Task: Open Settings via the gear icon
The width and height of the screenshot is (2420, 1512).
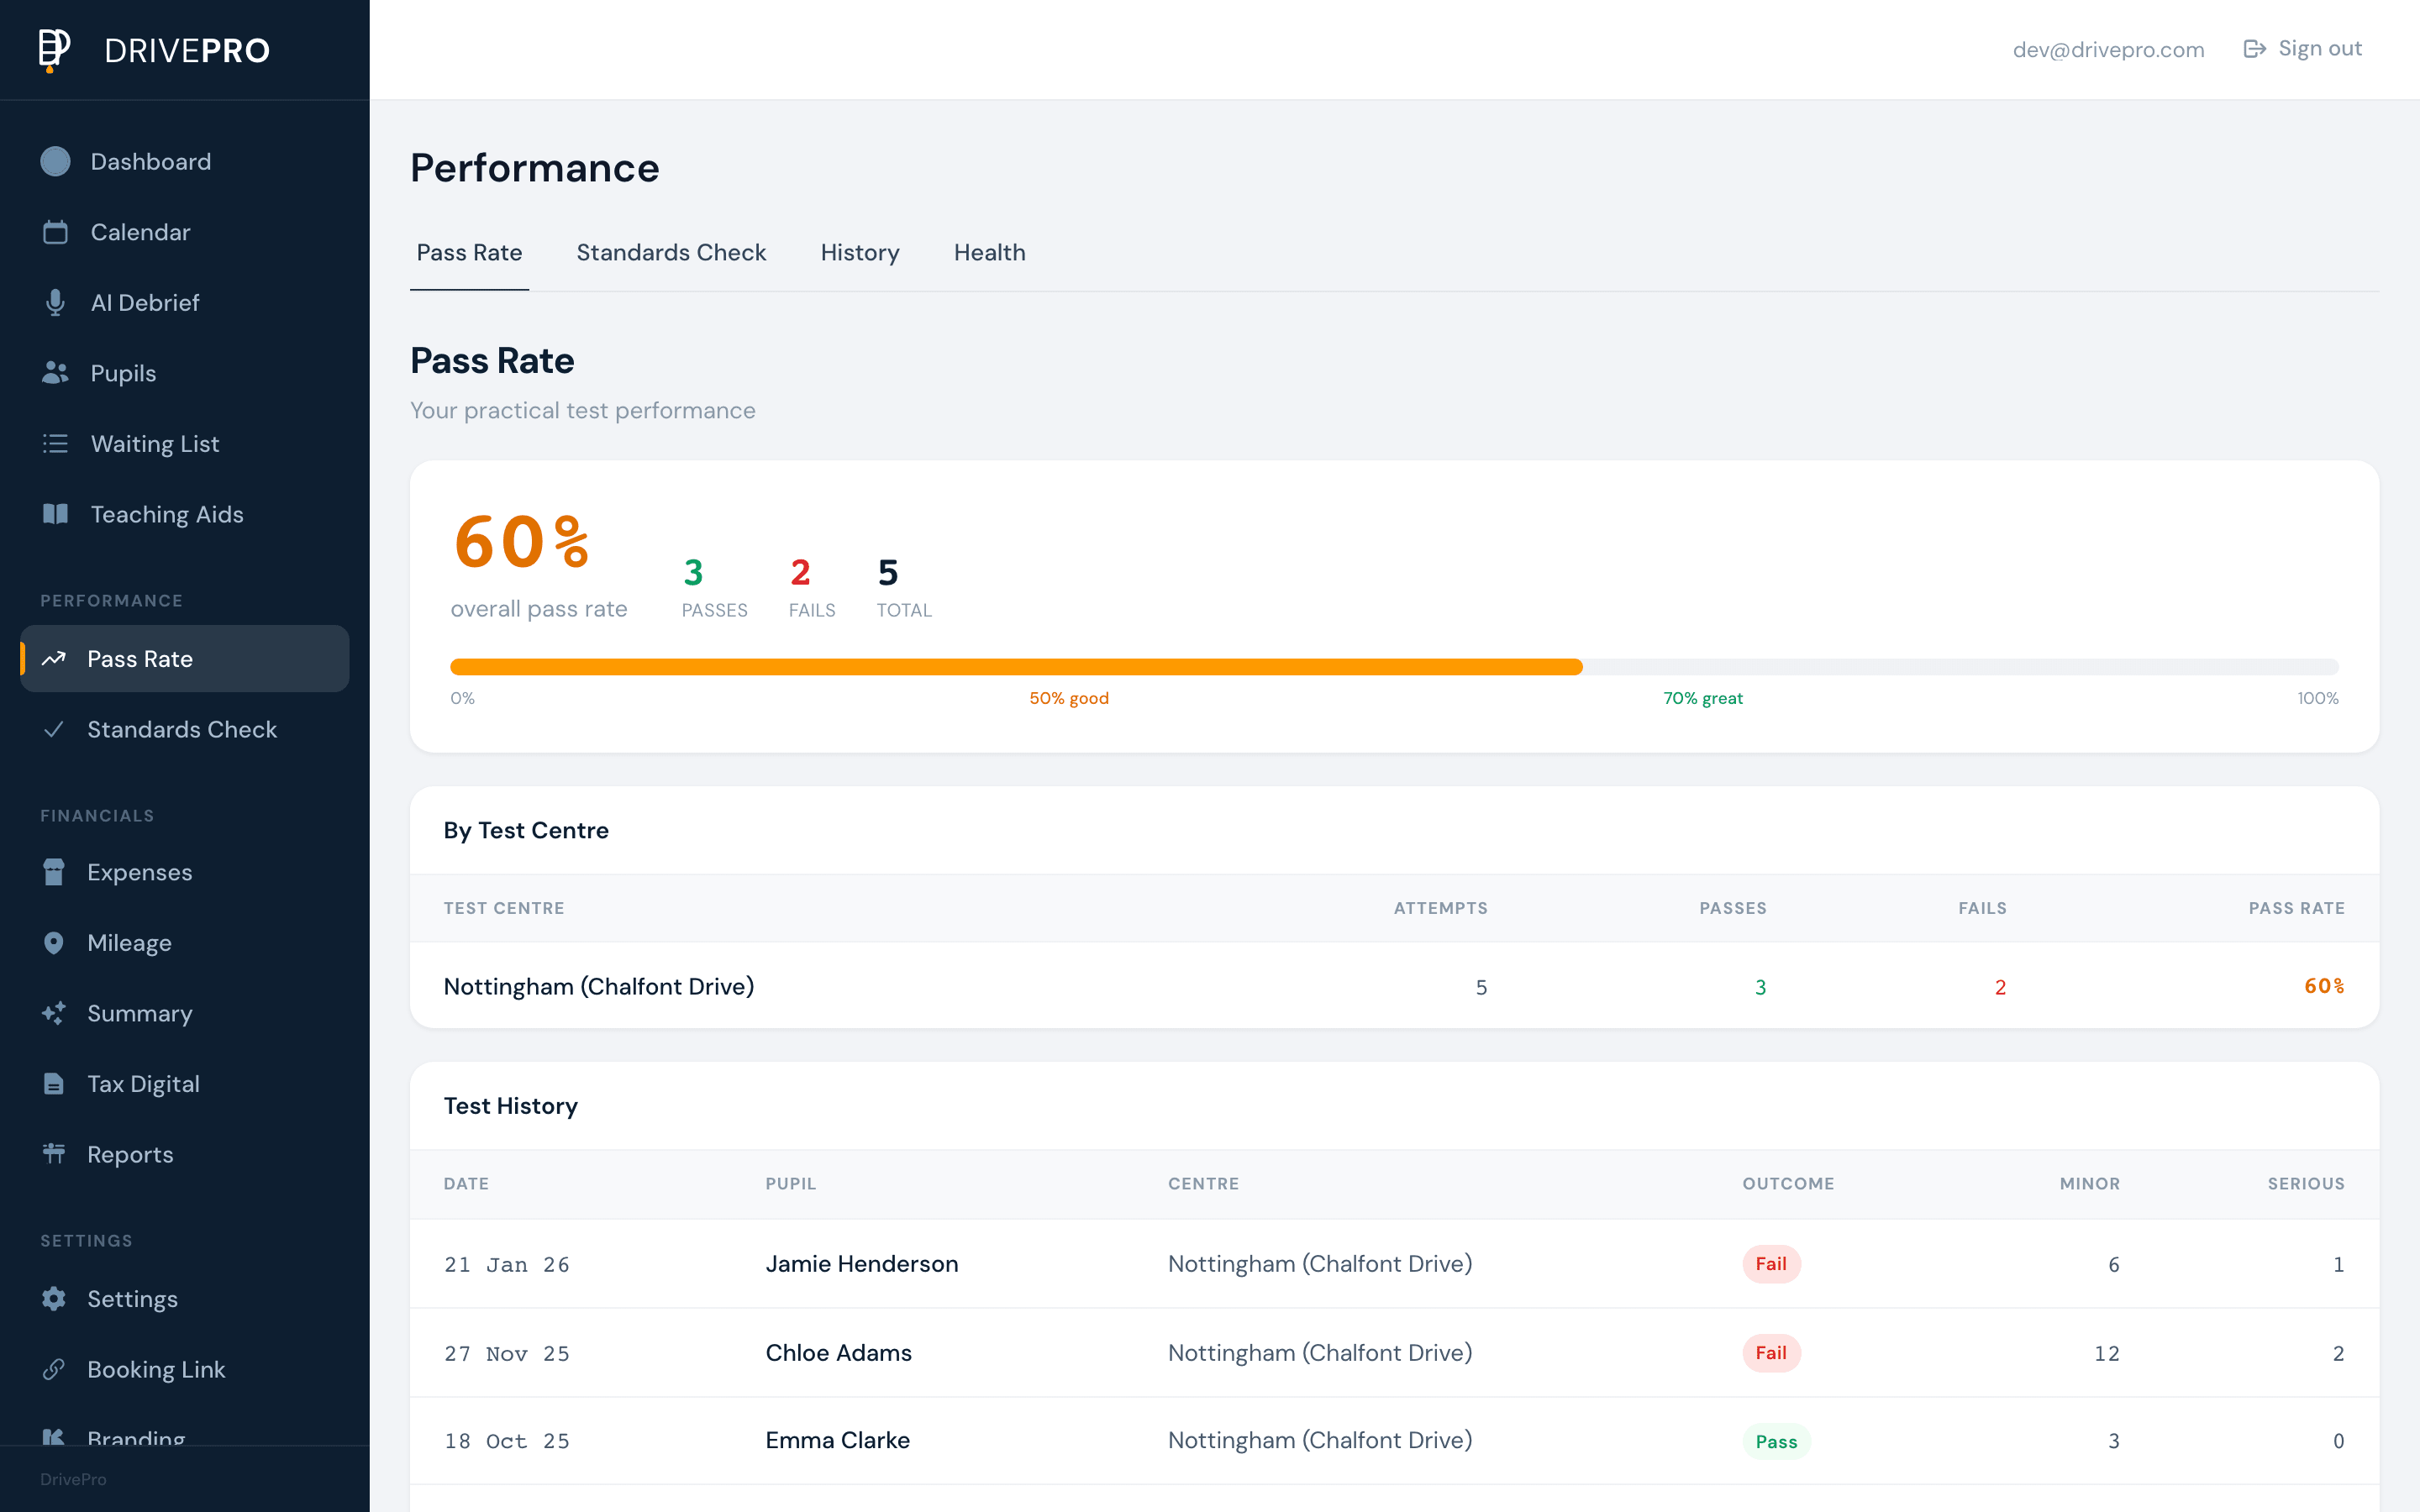Action: 55,1298
